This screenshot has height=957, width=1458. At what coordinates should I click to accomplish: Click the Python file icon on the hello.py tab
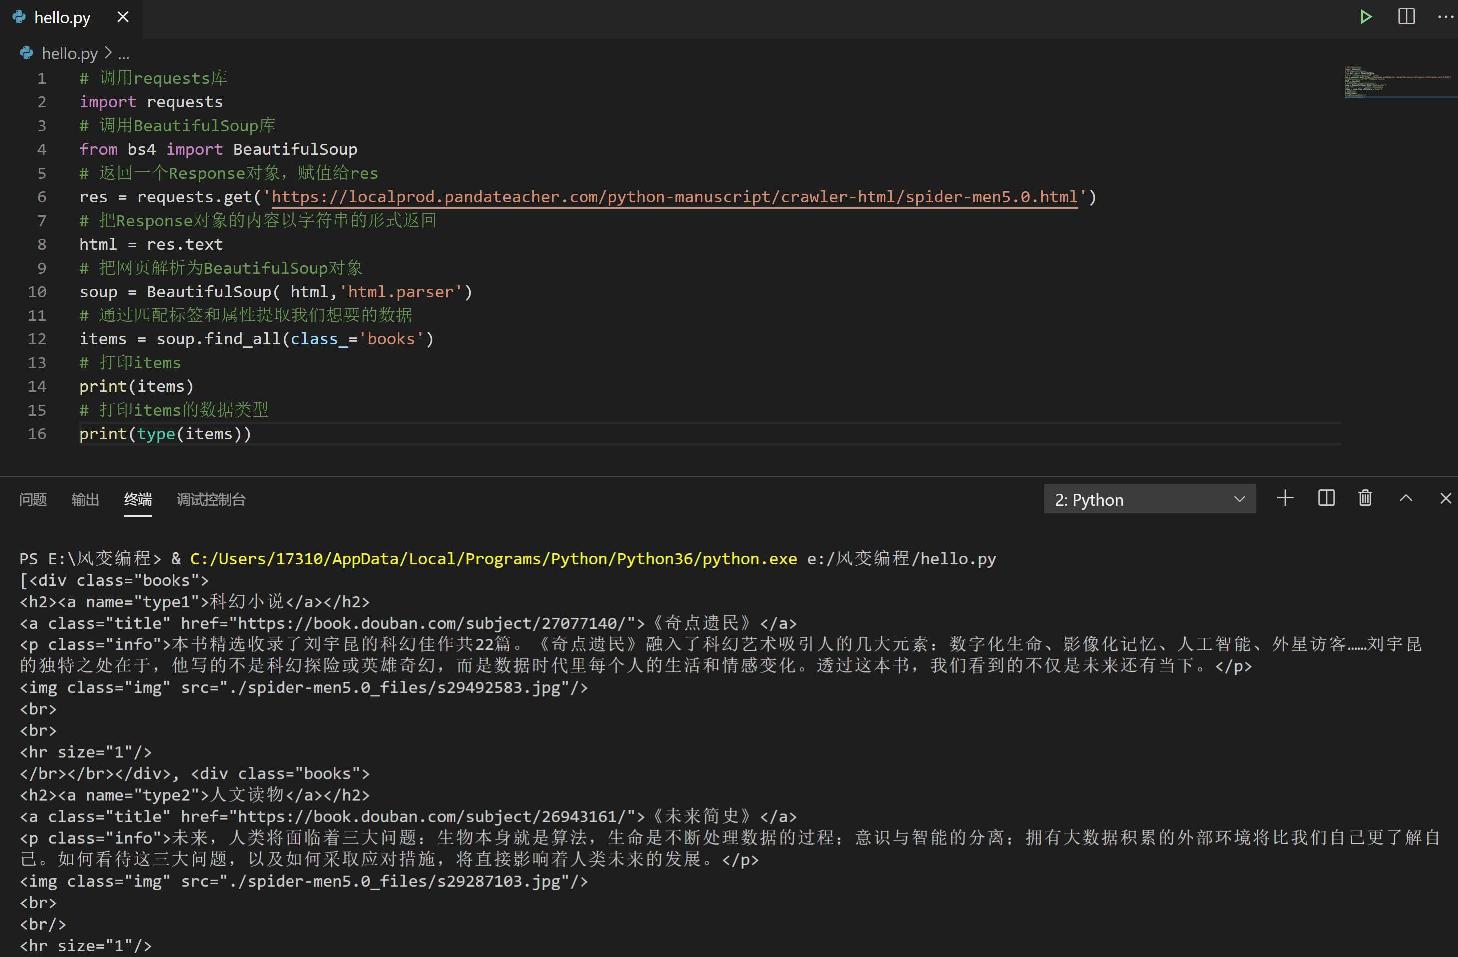(19, 17)
